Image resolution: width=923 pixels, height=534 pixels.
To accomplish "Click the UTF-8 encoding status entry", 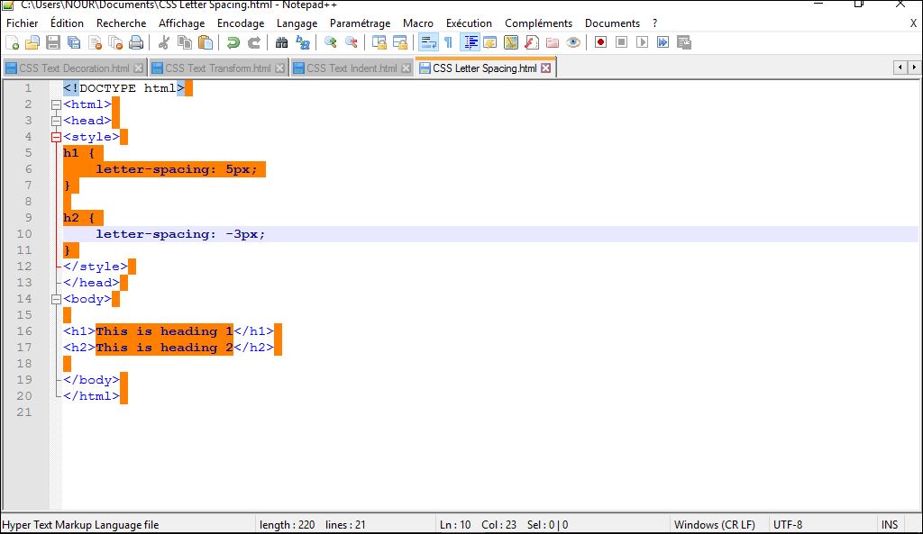I will 788,525.
